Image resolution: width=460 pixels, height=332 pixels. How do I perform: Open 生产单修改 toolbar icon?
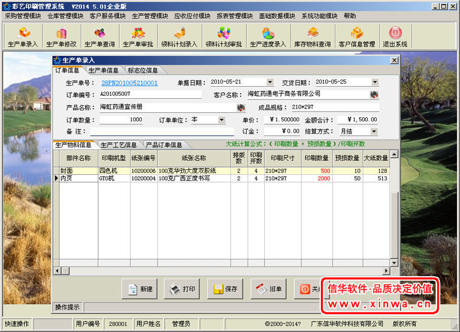(x=61, y=36)
